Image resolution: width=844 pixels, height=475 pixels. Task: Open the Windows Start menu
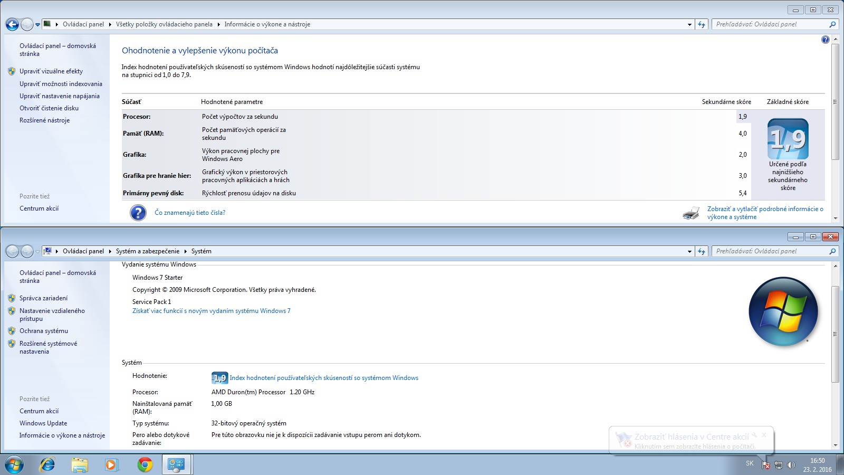pyautogui.click(x=14, y=464)
